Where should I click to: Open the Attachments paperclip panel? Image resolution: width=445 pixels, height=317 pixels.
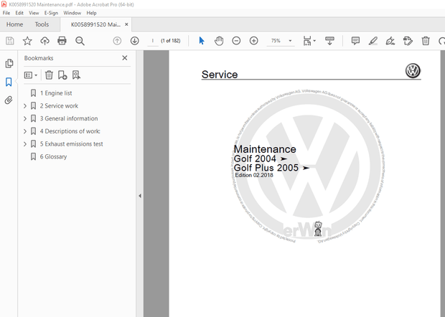tap(9, 100)
